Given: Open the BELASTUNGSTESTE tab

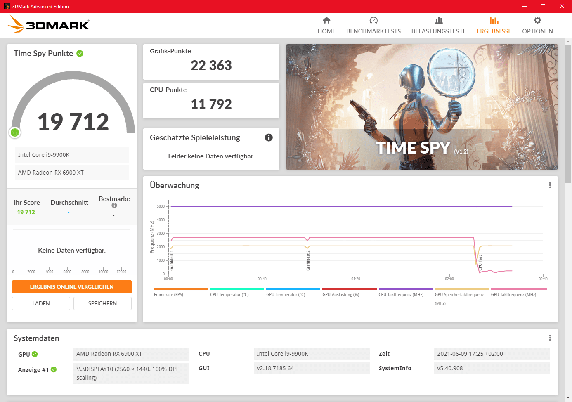Looking at the screenshot, I should 439,26.
